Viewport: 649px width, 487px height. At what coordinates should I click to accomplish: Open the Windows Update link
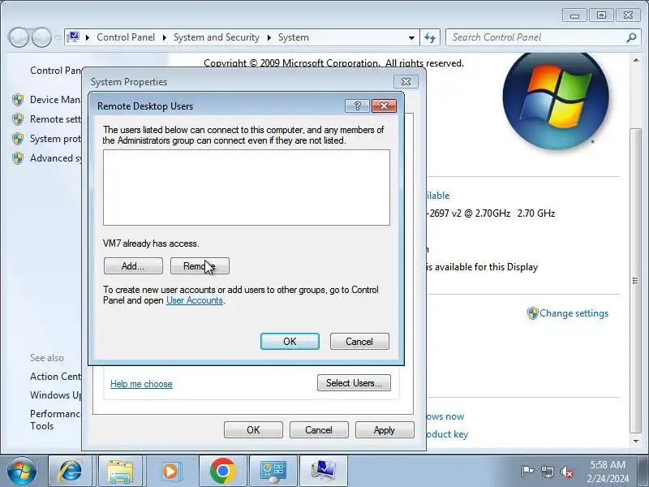click(55, 395)
